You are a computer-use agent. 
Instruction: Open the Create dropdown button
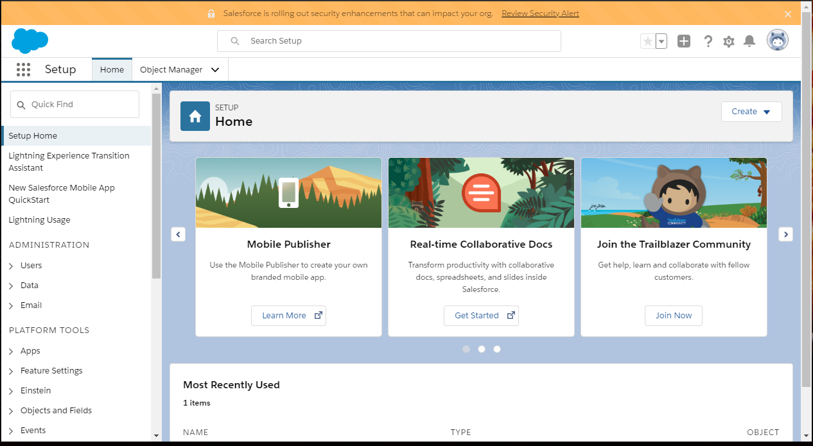click(751, 112)
